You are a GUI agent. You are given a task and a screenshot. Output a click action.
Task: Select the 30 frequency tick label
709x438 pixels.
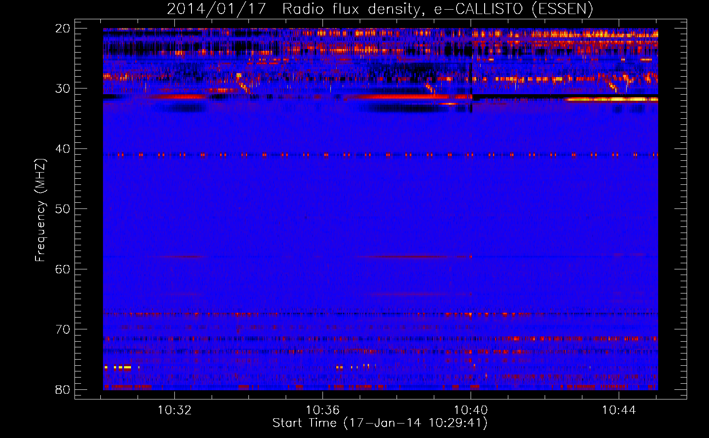click(63, 88)
